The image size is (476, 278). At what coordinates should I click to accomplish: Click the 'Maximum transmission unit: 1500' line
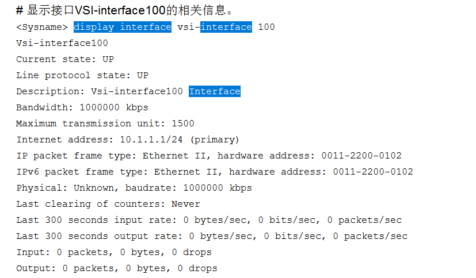coord(105,123)
